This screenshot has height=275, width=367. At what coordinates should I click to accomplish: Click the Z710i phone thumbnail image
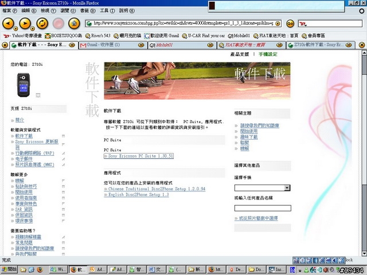24,85
